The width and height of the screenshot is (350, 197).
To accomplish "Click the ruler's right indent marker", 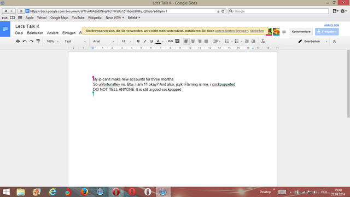I will [253, 48].
